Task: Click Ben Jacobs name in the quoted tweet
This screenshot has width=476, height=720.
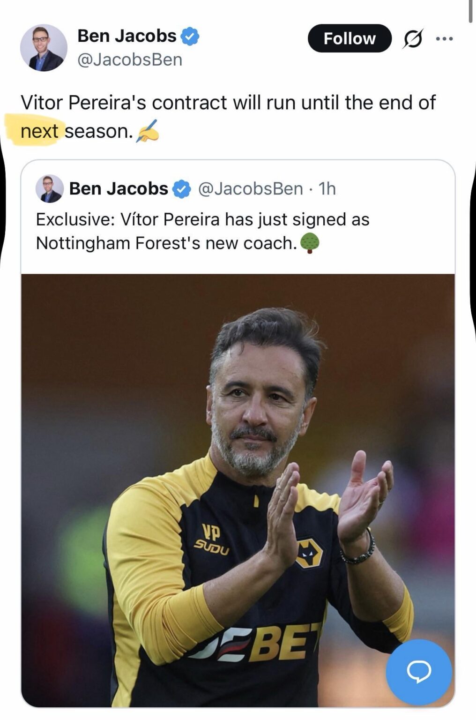Action: click(x=118, y=189)
